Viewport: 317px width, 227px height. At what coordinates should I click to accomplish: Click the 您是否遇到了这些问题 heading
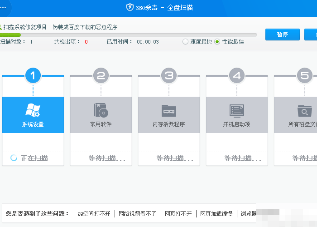click(38, 214)
